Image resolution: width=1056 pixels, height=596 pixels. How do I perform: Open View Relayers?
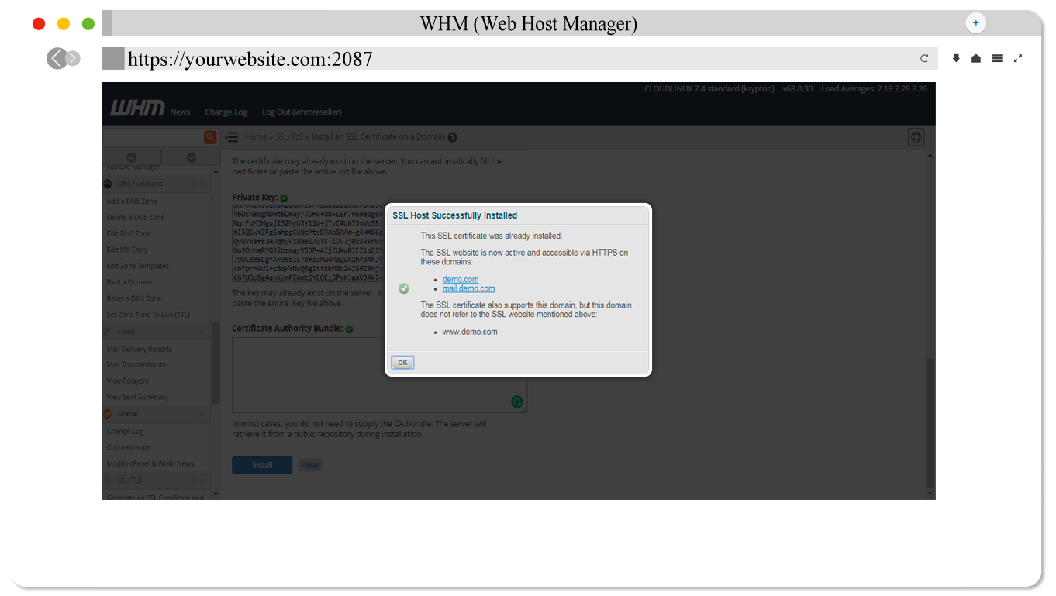click(128, 381)
